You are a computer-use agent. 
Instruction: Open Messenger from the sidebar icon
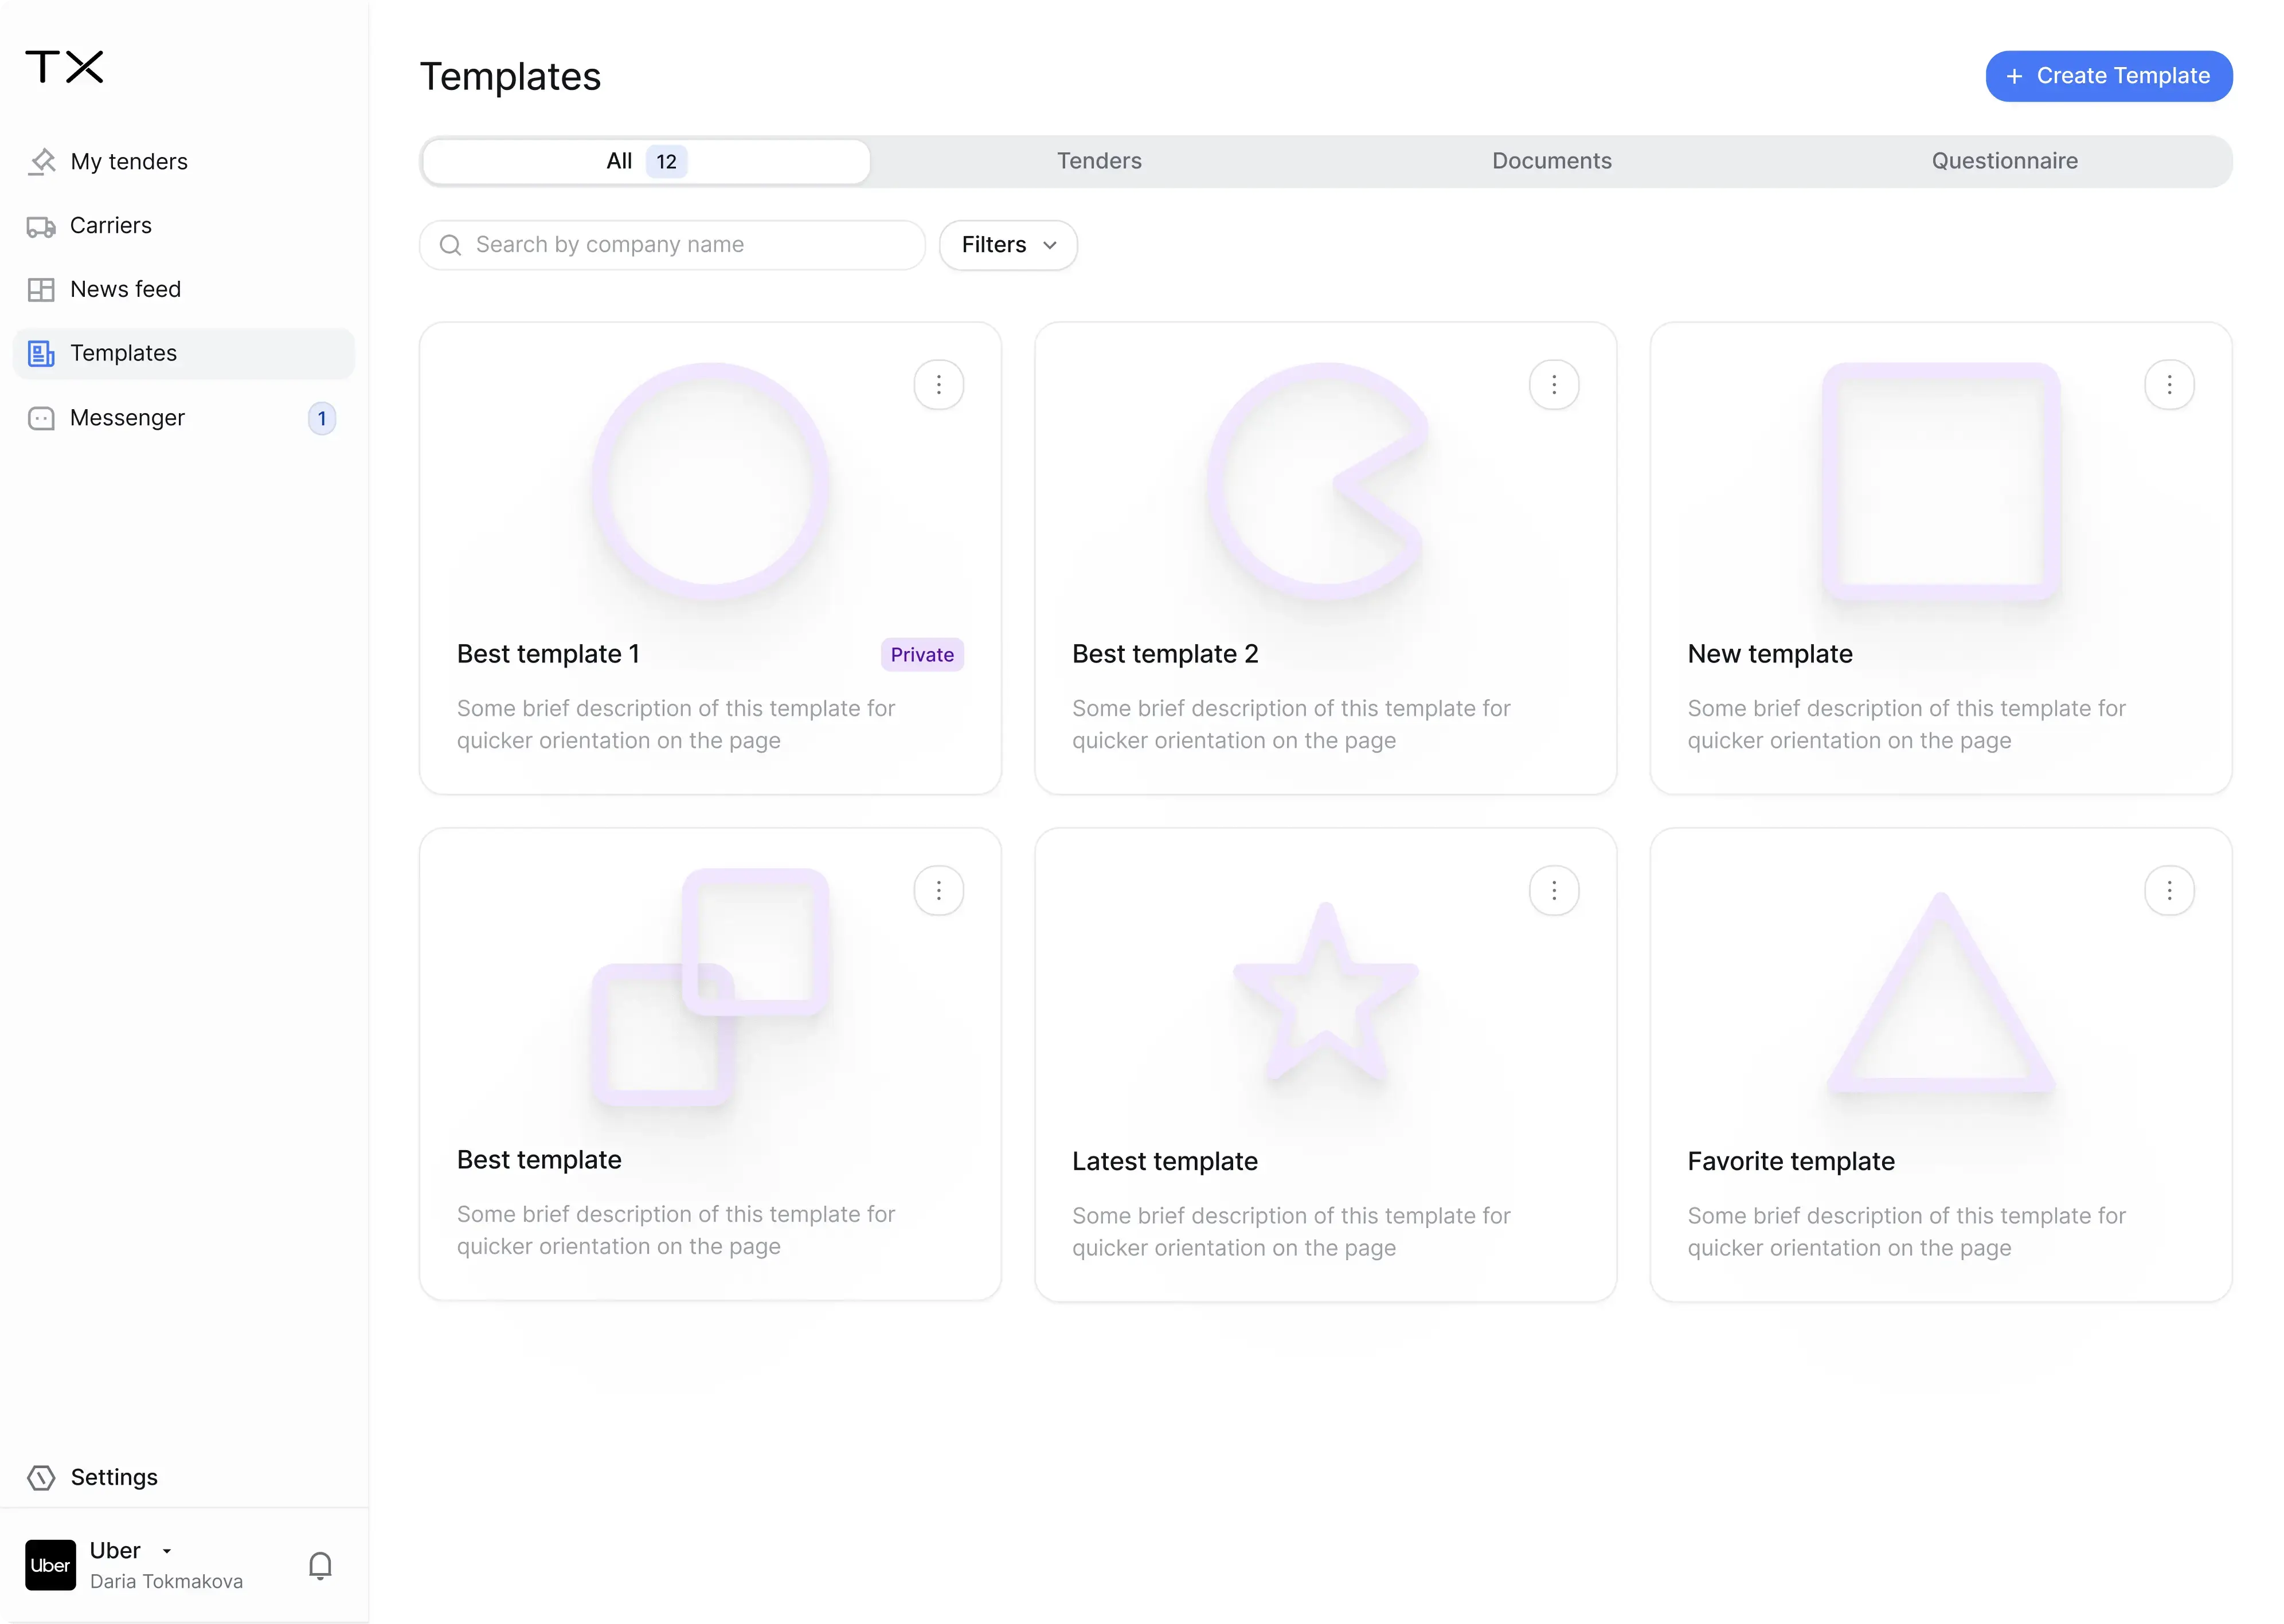[41, 418]
